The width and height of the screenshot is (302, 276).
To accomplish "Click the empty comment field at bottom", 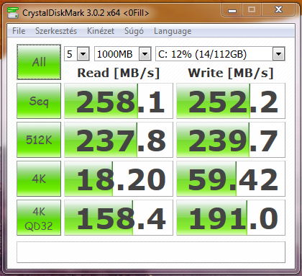I will (x=151, y=252).
